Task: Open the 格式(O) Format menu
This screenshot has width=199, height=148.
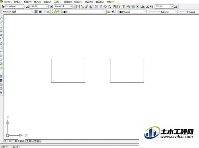Action: (47, 2)
